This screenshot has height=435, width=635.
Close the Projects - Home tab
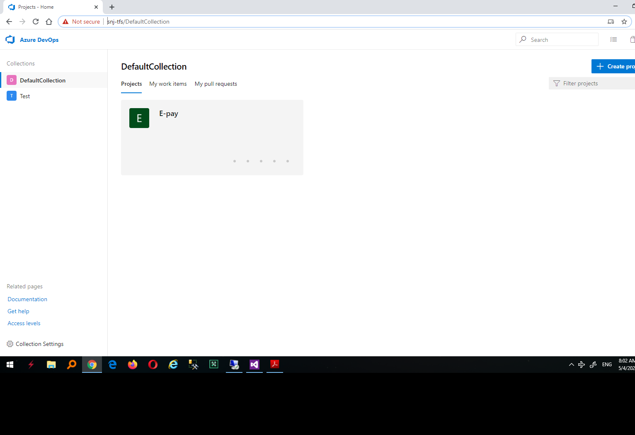click(x=96, y=7)
